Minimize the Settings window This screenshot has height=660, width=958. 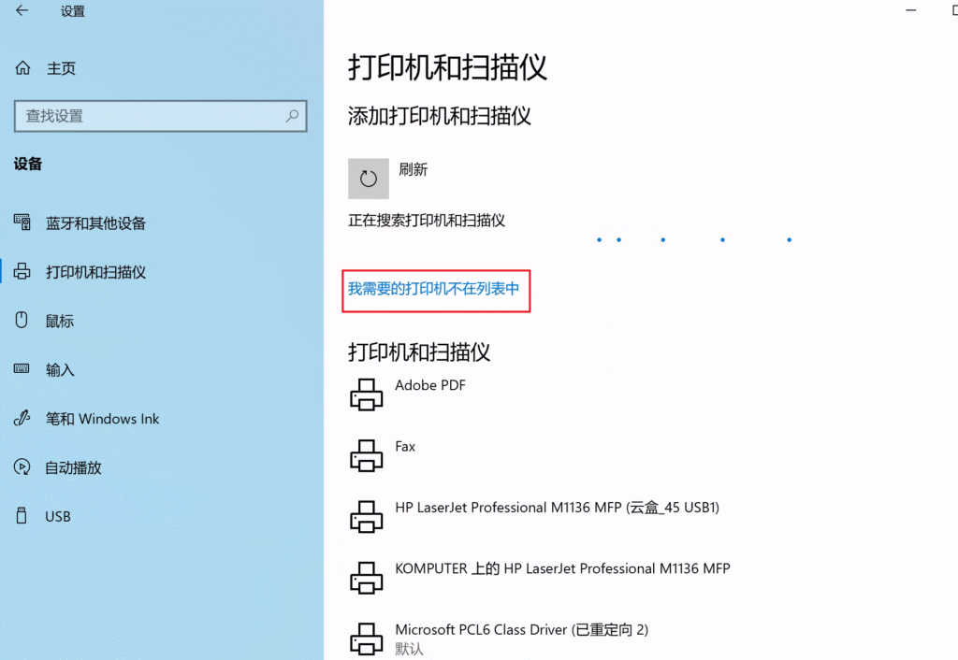[912, 9]
